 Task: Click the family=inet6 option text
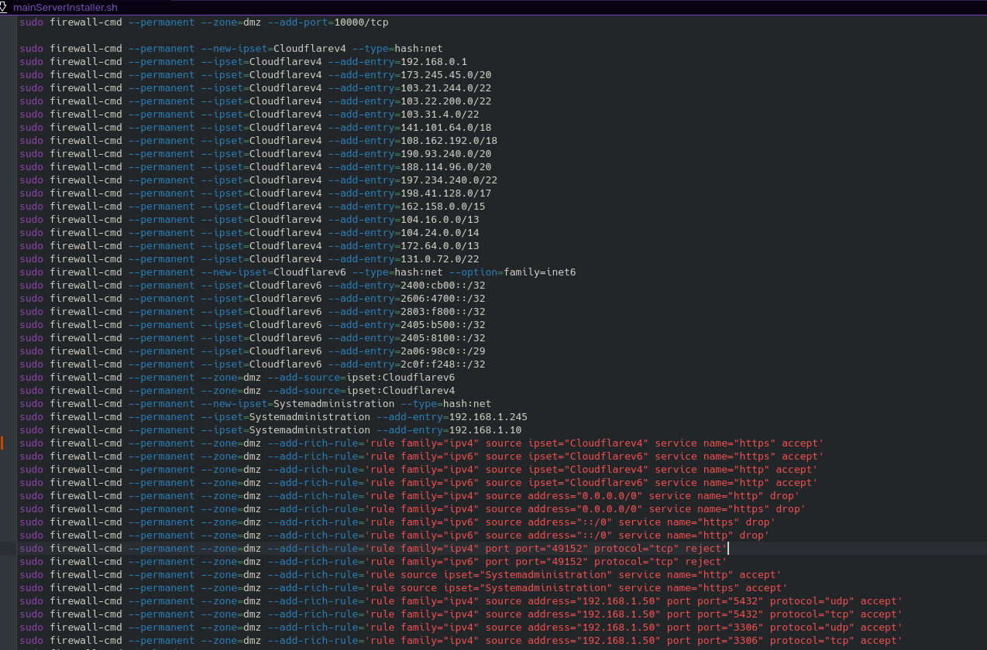(x=540, y=272)
